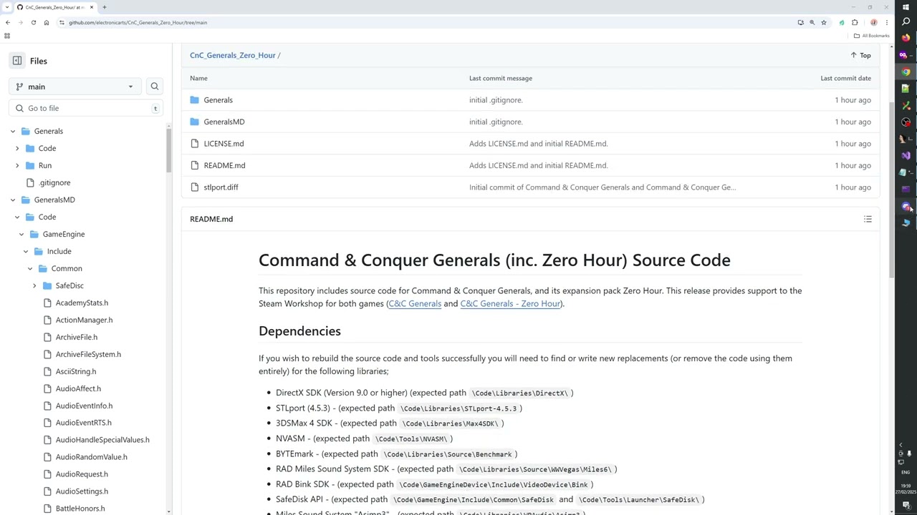Viewport: 917px width, 515px height.
Task: Focus the Go to file search field
Action: click(x=86, y=108)
